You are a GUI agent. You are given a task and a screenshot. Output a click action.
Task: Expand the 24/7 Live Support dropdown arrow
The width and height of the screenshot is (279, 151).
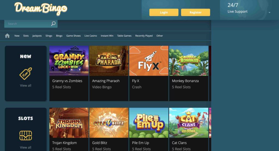tap(269, 13)
